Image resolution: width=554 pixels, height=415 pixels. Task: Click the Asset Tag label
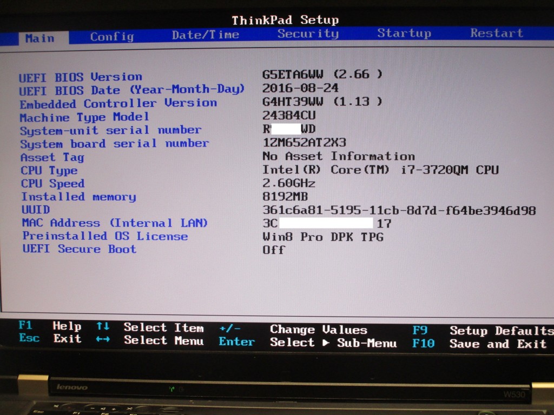(x=52, y=157)
